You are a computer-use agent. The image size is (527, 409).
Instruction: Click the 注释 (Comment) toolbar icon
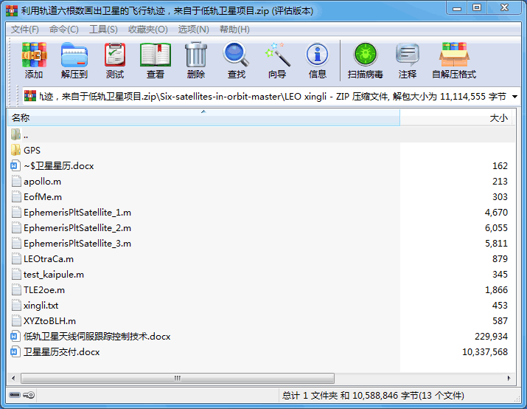click(x=408, y=54)
